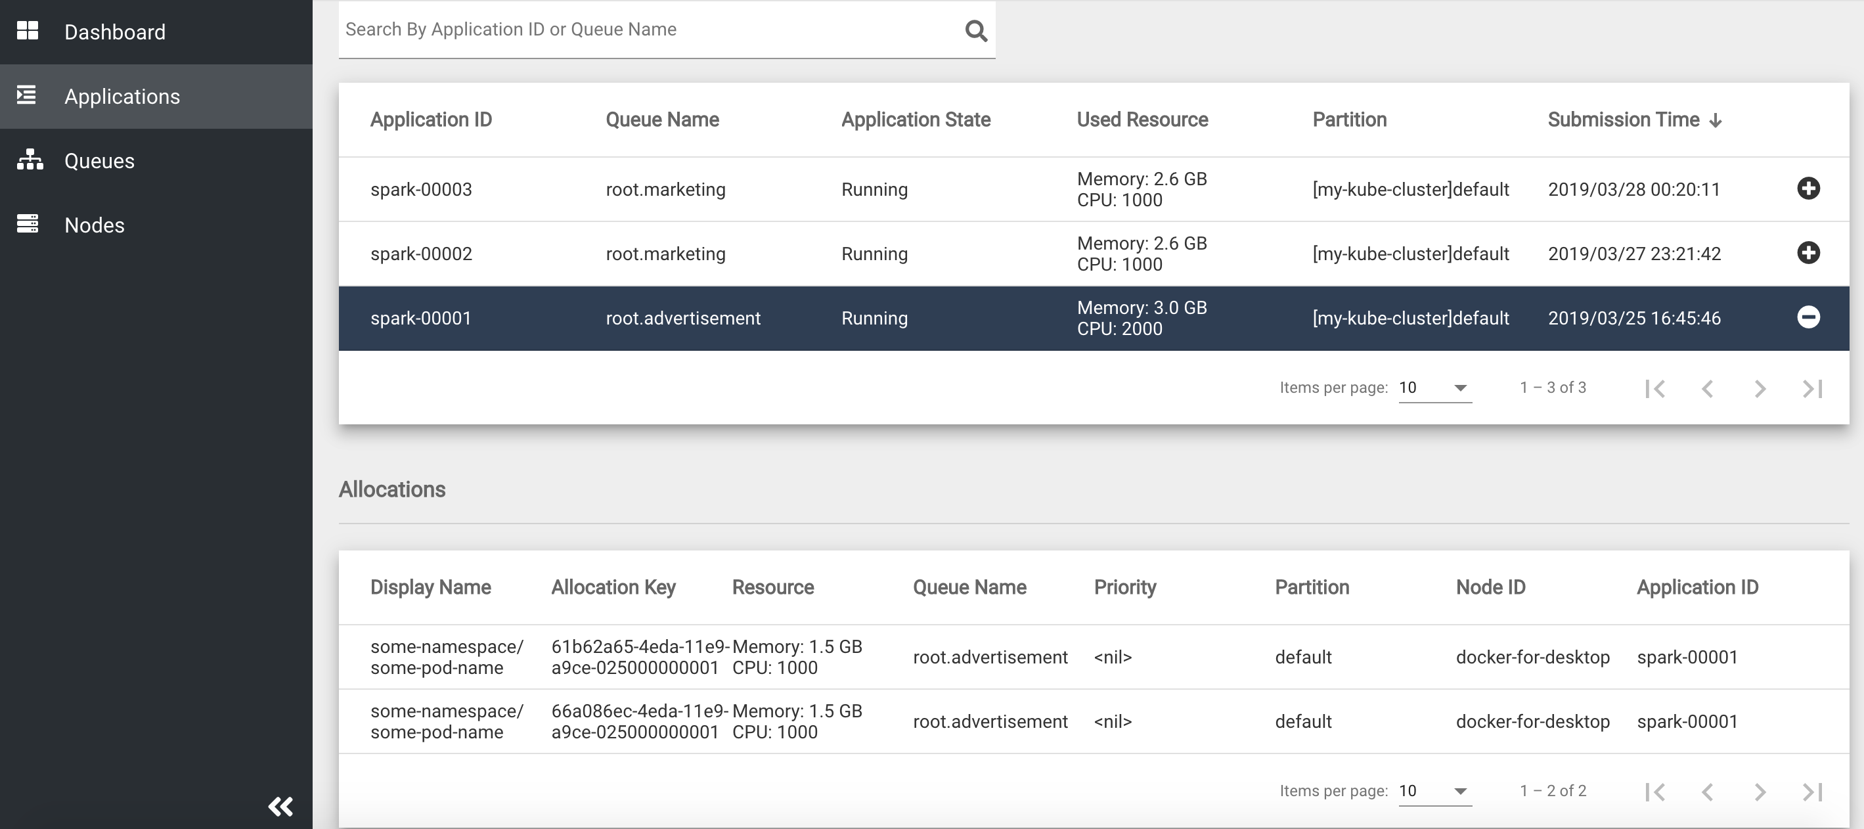
Task: Sort by Submission Time arrow
Action: 1715,121
